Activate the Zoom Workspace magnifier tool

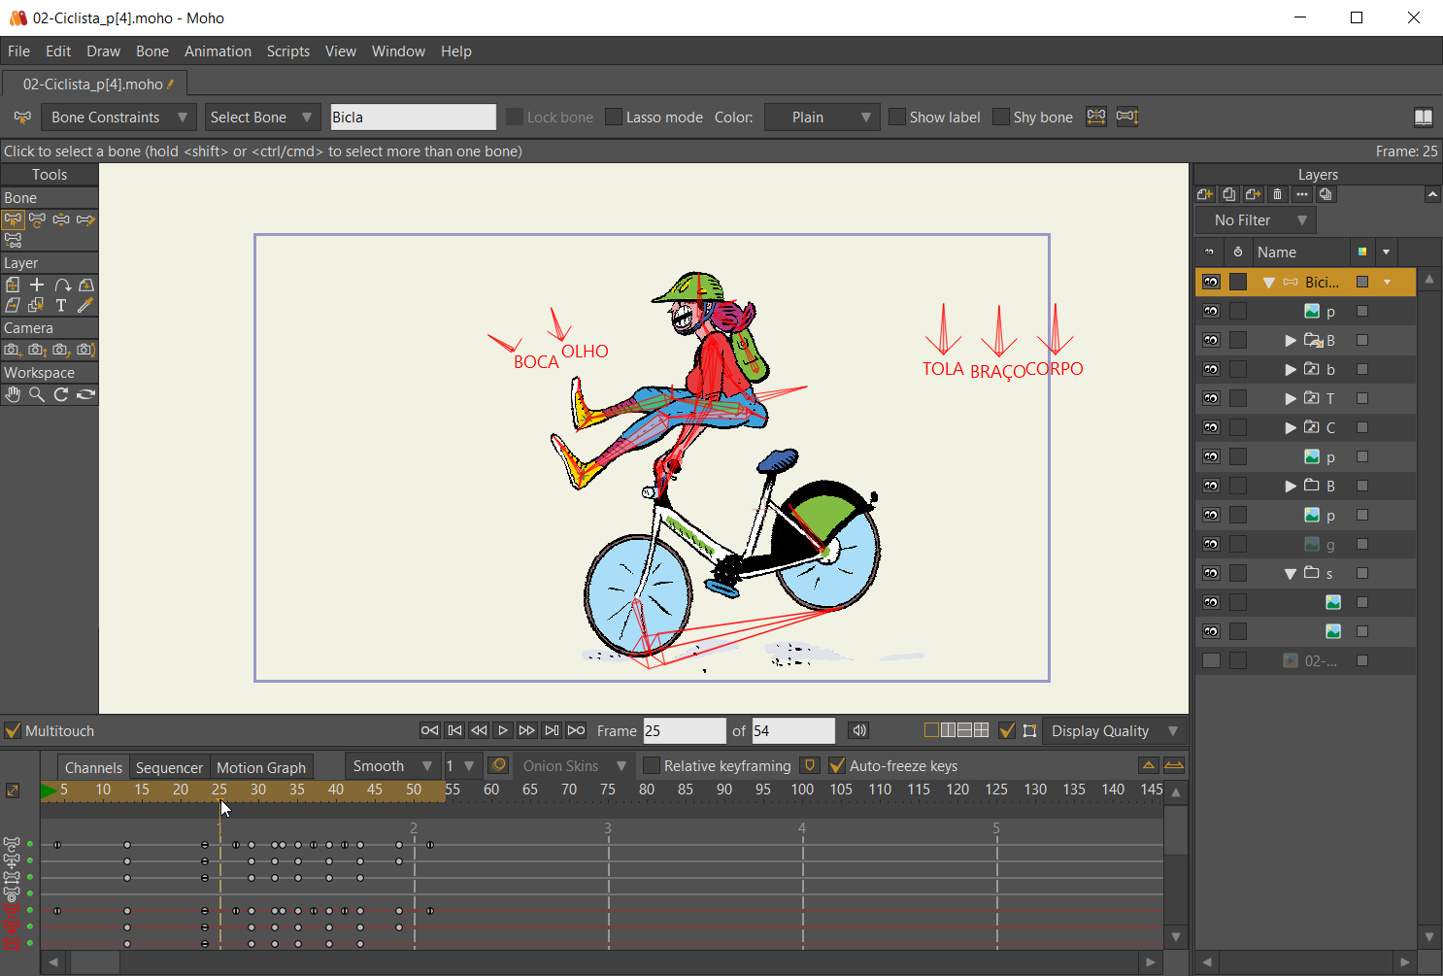coord(37,395)
